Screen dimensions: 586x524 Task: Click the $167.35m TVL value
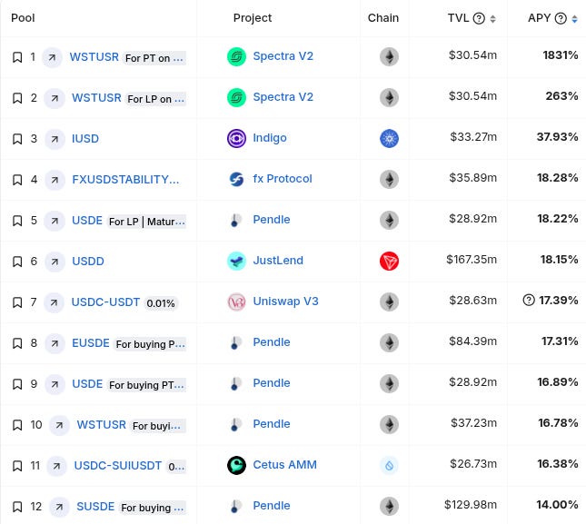tap(472, 260)
